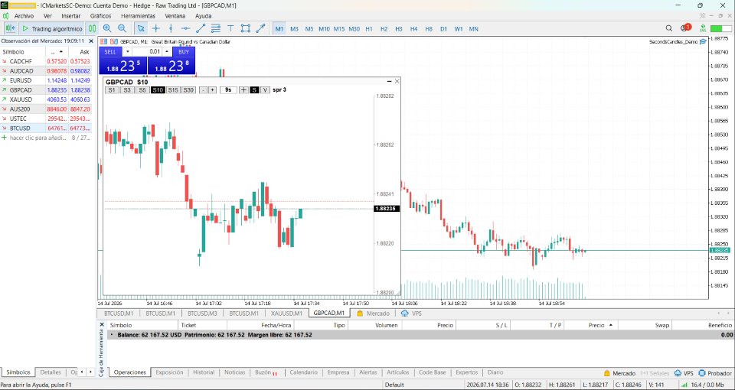The width and height of the screenshot is (735, 390).
Task: Zoom in on the chart
Action: click(x=107, y=28)
